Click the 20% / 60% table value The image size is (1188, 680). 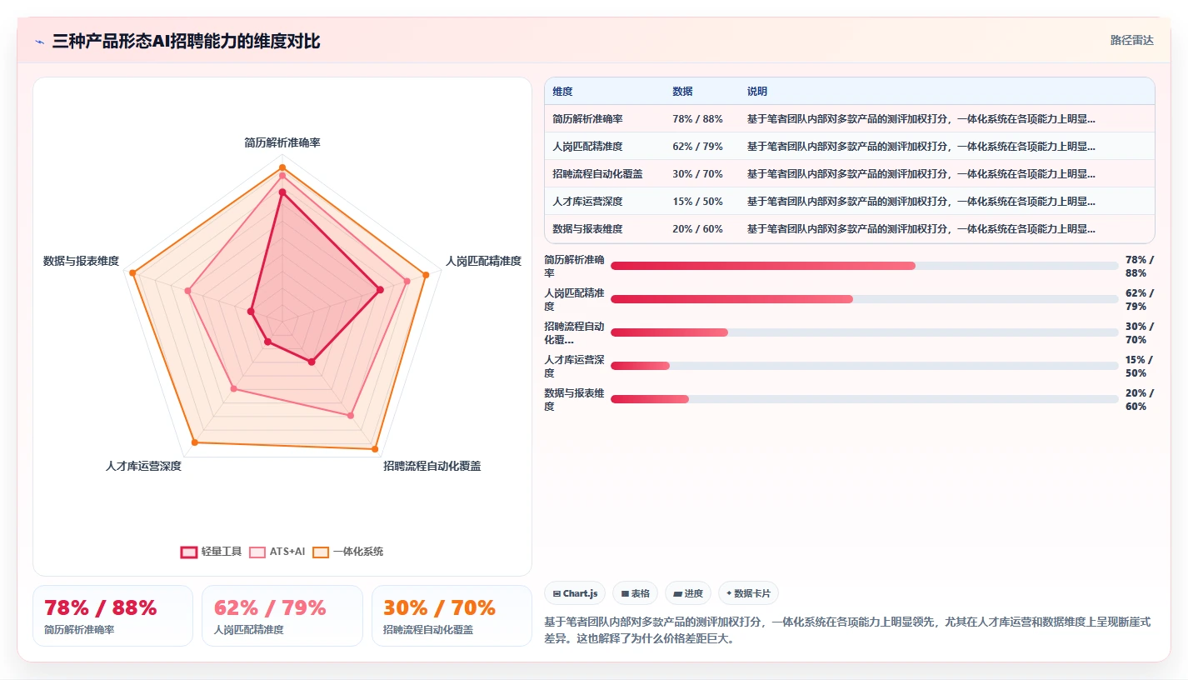(697, 229)
